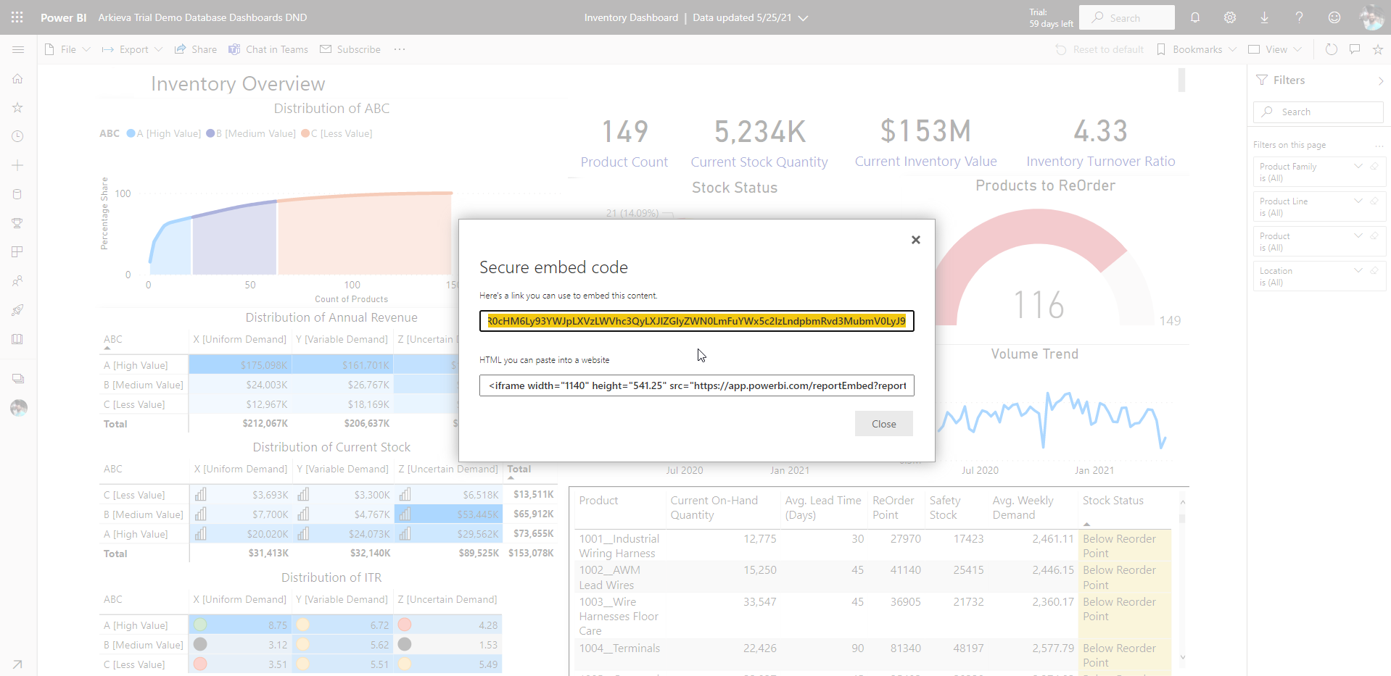Open the comments speech bubble icon
1391x676 pixels.
[x=1354, y=49]
